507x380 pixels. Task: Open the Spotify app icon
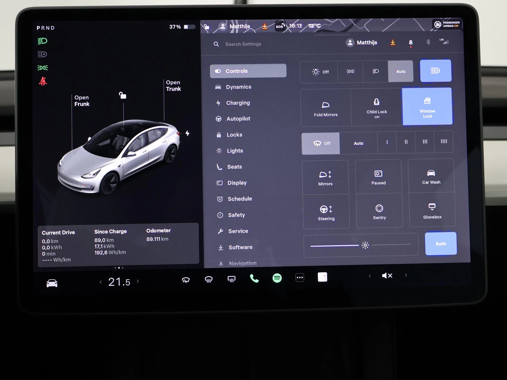click(x=277, y=278)
